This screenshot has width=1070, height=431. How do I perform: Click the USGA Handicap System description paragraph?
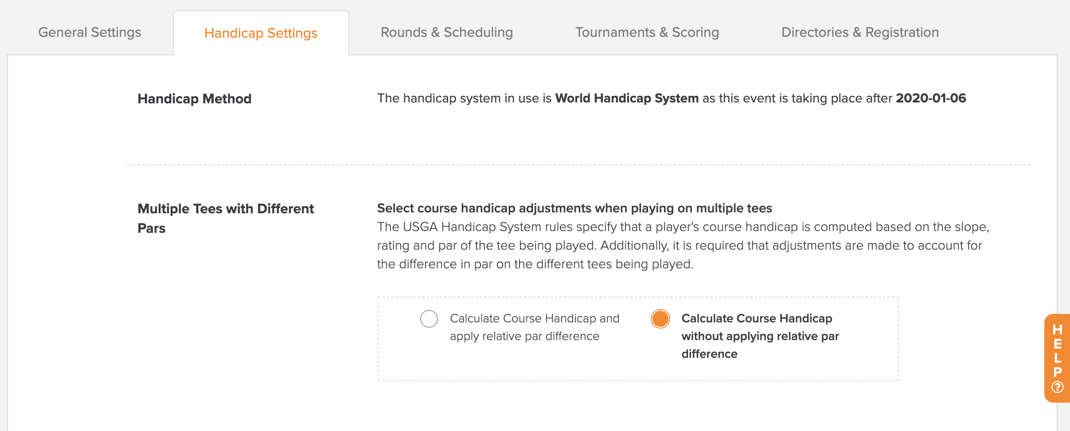point(683,245)
